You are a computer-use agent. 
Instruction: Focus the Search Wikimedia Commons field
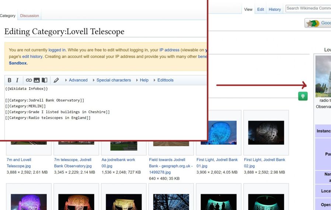click(x=308, y=8)
